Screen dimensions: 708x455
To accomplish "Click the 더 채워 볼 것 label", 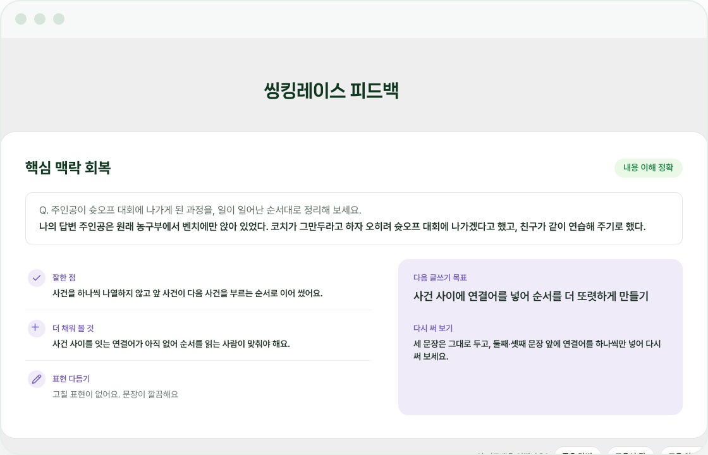I will (73, 328).
